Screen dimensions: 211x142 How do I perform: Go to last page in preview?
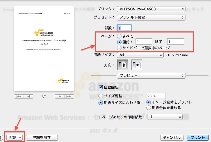[69, 96]
